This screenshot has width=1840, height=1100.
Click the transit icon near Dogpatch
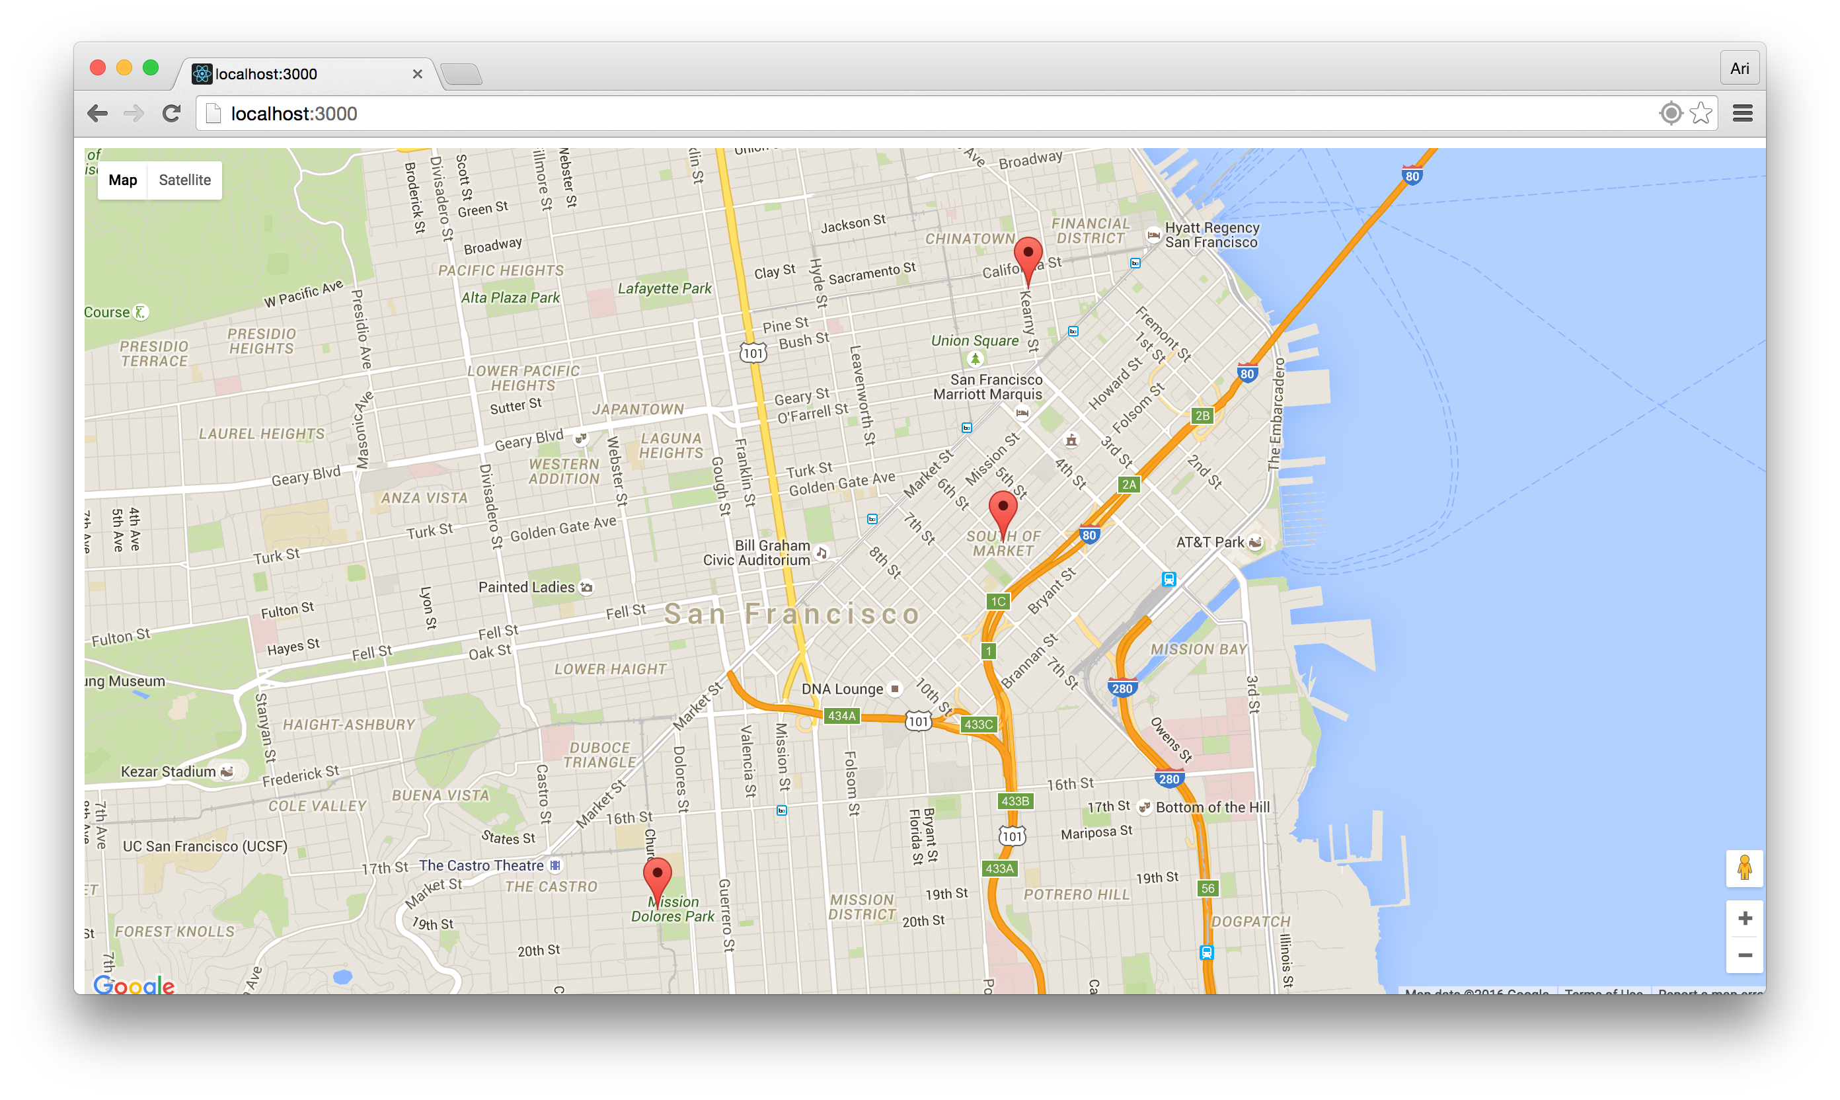(x=1206, y=953)
